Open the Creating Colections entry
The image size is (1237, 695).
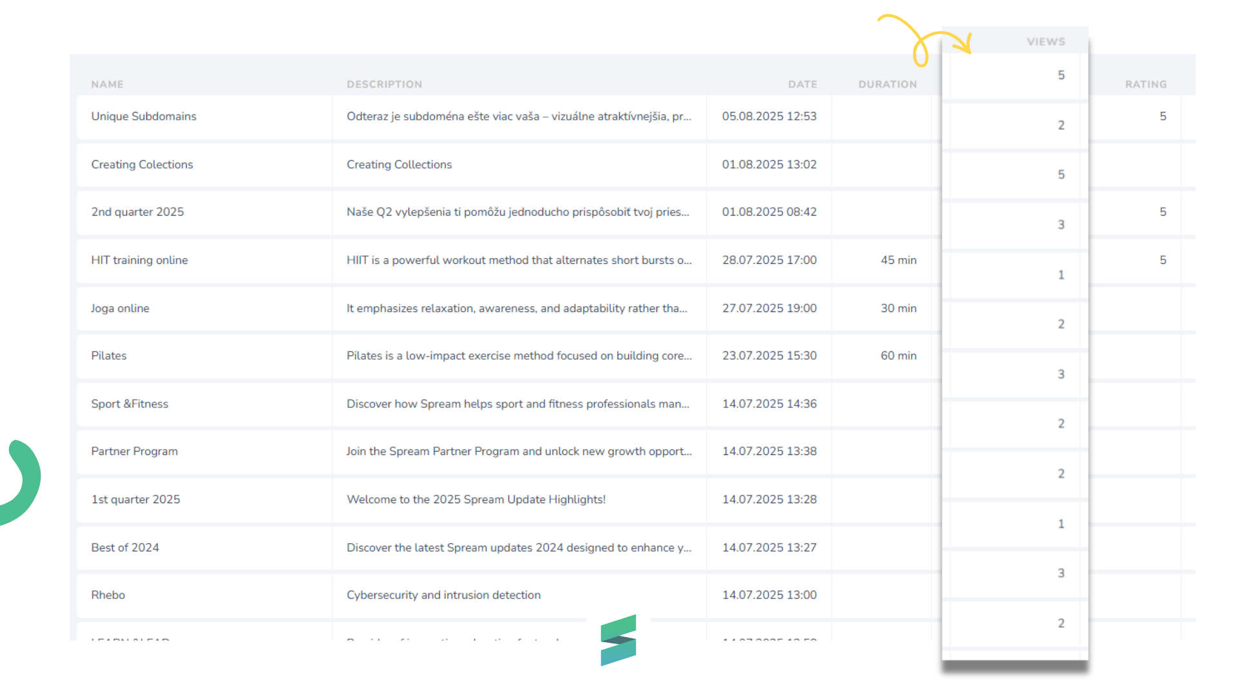pyautogui.click(x=142, y=165)
